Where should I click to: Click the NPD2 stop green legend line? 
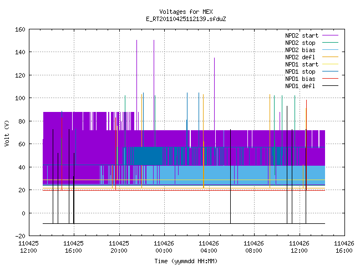330,43
